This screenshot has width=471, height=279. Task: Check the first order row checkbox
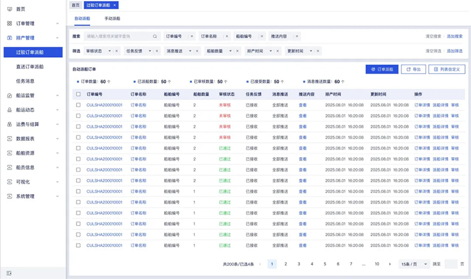click(x=78, y=105)
